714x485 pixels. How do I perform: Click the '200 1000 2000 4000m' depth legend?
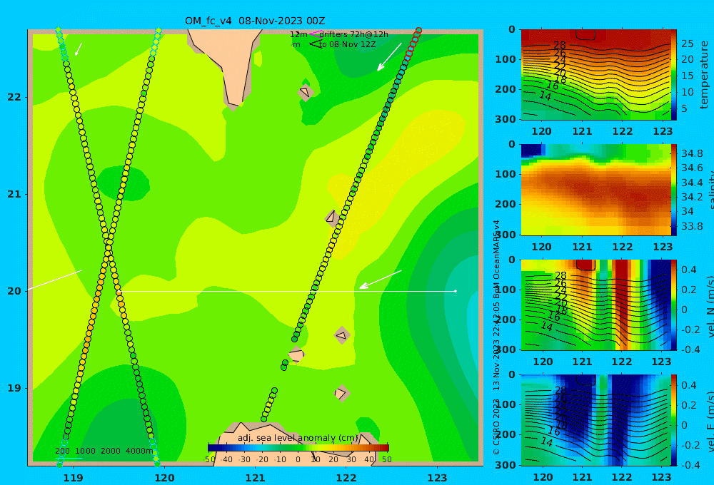click(x=104, y=451)
